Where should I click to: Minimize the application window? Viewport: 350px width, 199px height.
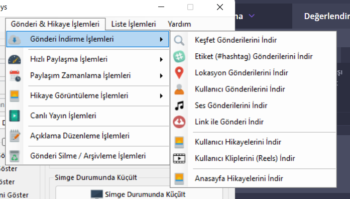161,7
